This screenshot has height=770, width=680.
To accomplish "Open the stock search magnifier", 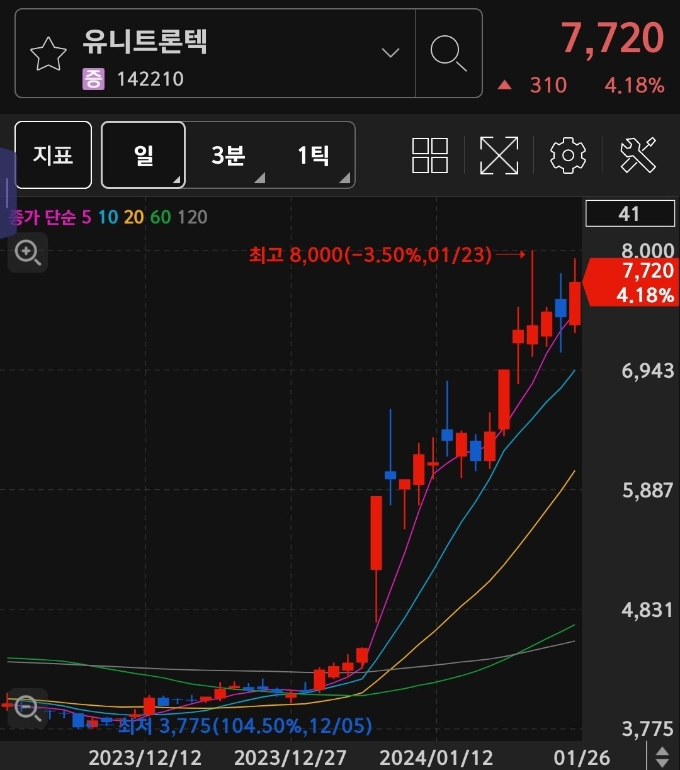I will 448,54.
